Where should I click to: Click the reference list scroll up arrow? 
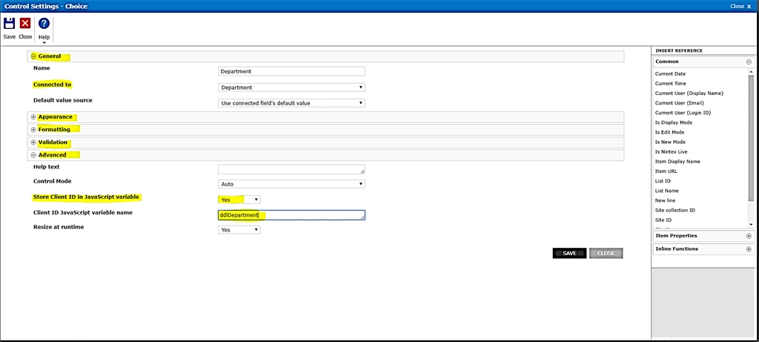click(x=751, y=72)
